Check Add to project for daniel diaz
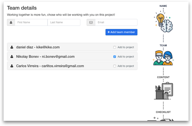Screen dimensions: 192x126 [x=115, y=47]
